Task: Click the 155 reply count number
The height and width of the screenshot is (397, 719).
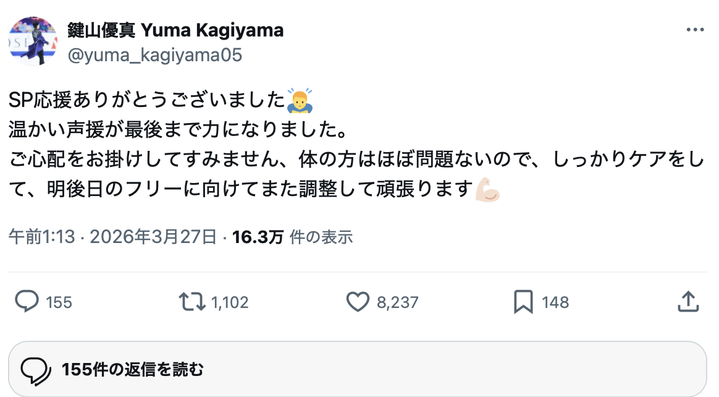Action: click(x=59, y=302)
